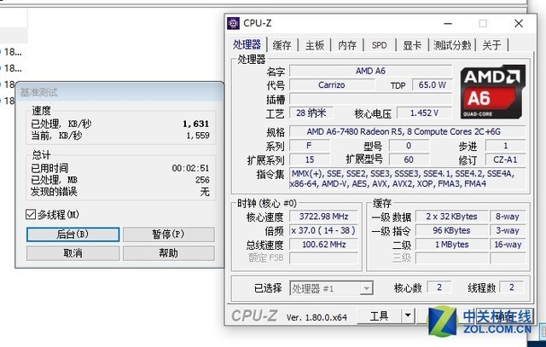Click the 取消 button in benchmark dialog
This screenshot has width=546, height=347.
pyautogui.click(x=73, y=253)
